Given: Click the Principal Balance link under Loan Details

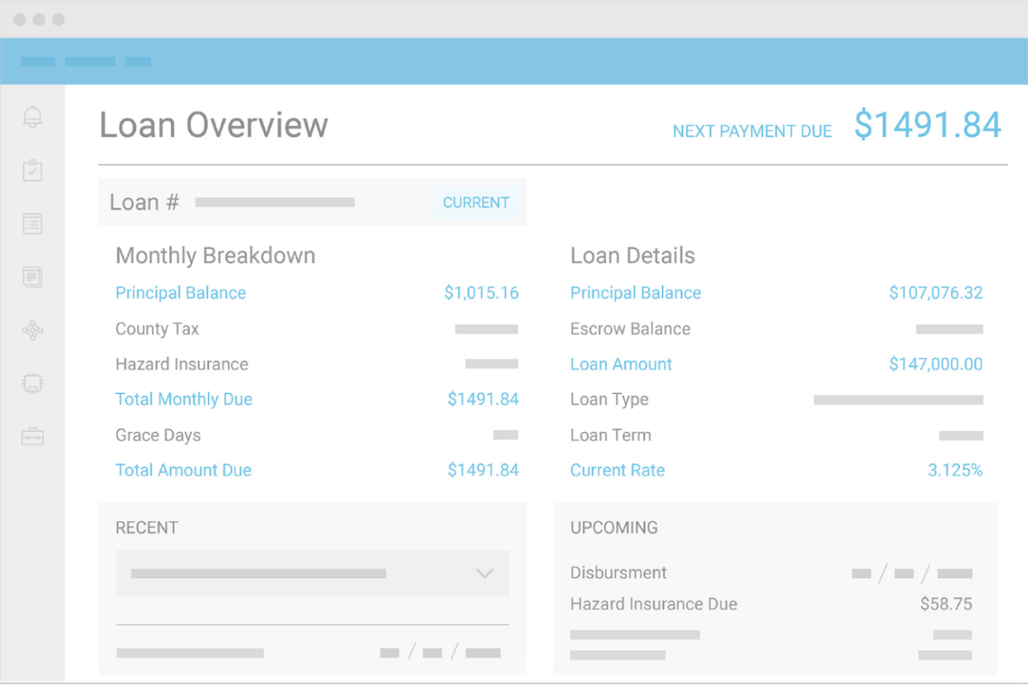Looking at the screenshot, I should [636, 292].
